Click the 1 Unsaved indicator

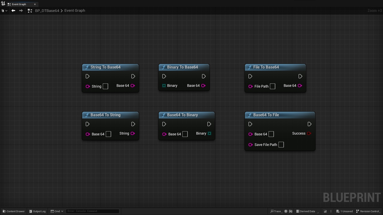tap(344, 211)
